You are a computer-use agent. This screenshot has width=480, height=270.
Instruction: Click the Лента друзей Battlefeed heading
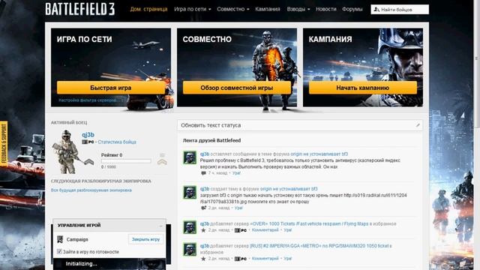pyautogui.click(x=211, y=140)
